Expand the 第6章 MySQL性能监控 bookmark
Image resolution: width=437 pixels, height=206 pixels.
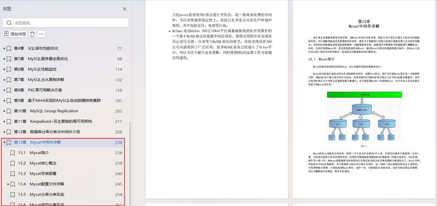[x=4, y=69]
